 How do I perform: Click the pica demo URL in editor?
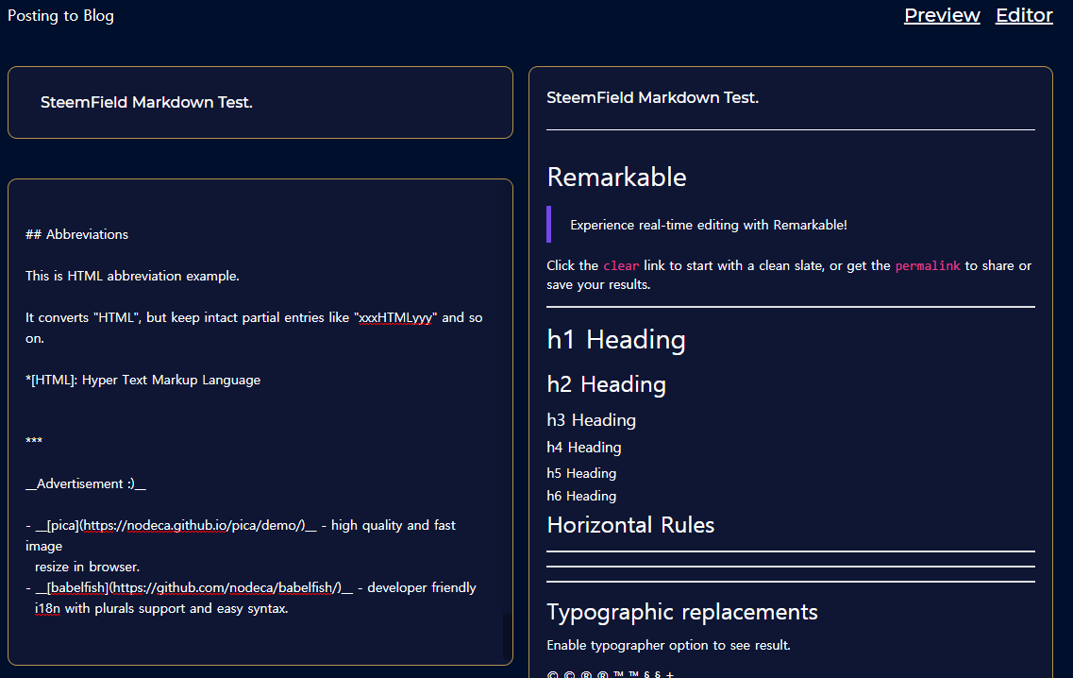[x=193, y=525]
